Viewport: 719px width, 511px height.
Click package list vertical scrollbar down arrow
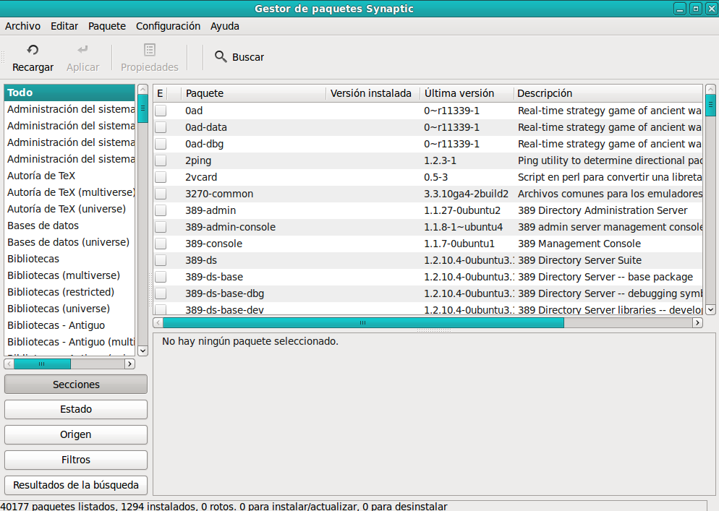(710, 310)
